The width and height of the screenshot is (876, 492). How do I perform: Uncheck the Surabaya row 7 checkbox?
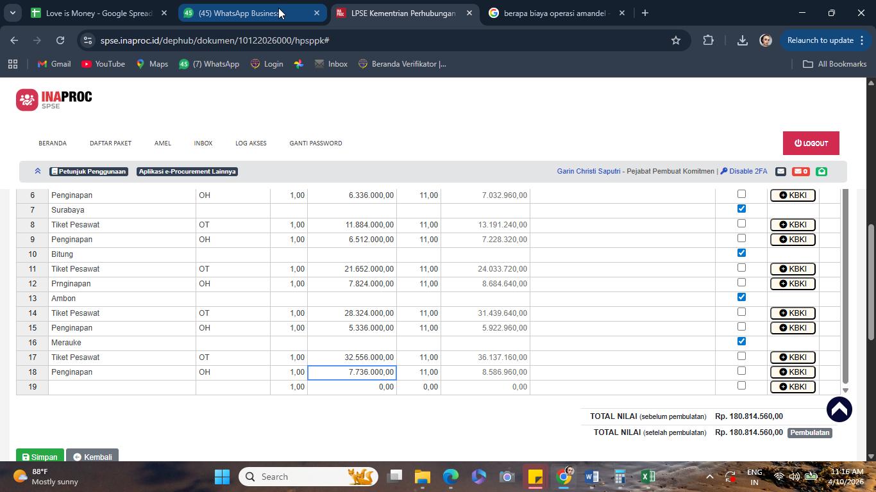point(741,209)
